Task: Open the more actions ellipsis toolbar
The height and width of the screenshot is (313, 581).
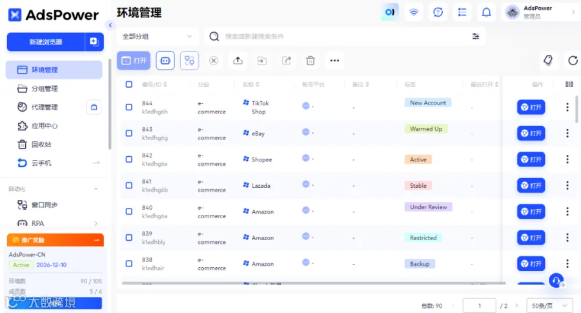Action: click(x=334, y=61)
